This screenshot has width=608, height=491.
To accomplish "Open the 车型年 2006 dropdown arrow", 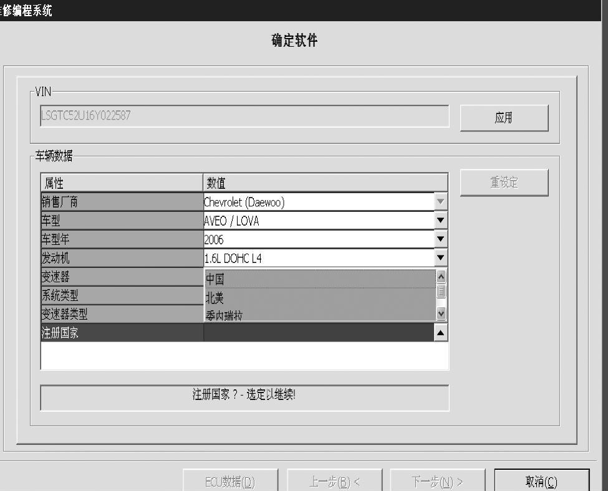I will (x=442, y=239).
